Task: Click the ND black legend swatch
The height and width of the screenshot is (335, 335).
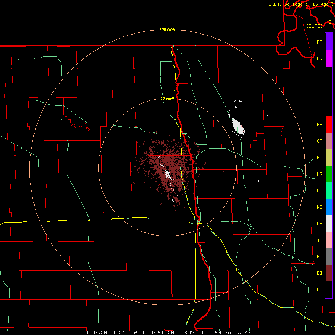Action: [329, 290]
